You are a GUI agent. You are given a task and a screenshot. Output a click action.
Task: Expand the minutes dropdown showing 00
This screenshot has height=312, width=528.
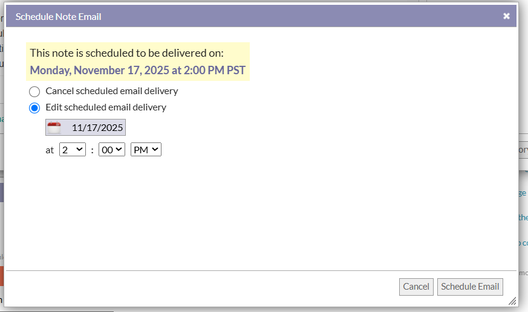pos(112,150)
